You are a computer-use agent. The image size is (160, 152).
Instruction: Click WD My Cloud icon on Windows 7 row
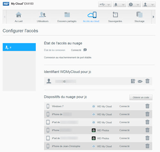[93, 106]
